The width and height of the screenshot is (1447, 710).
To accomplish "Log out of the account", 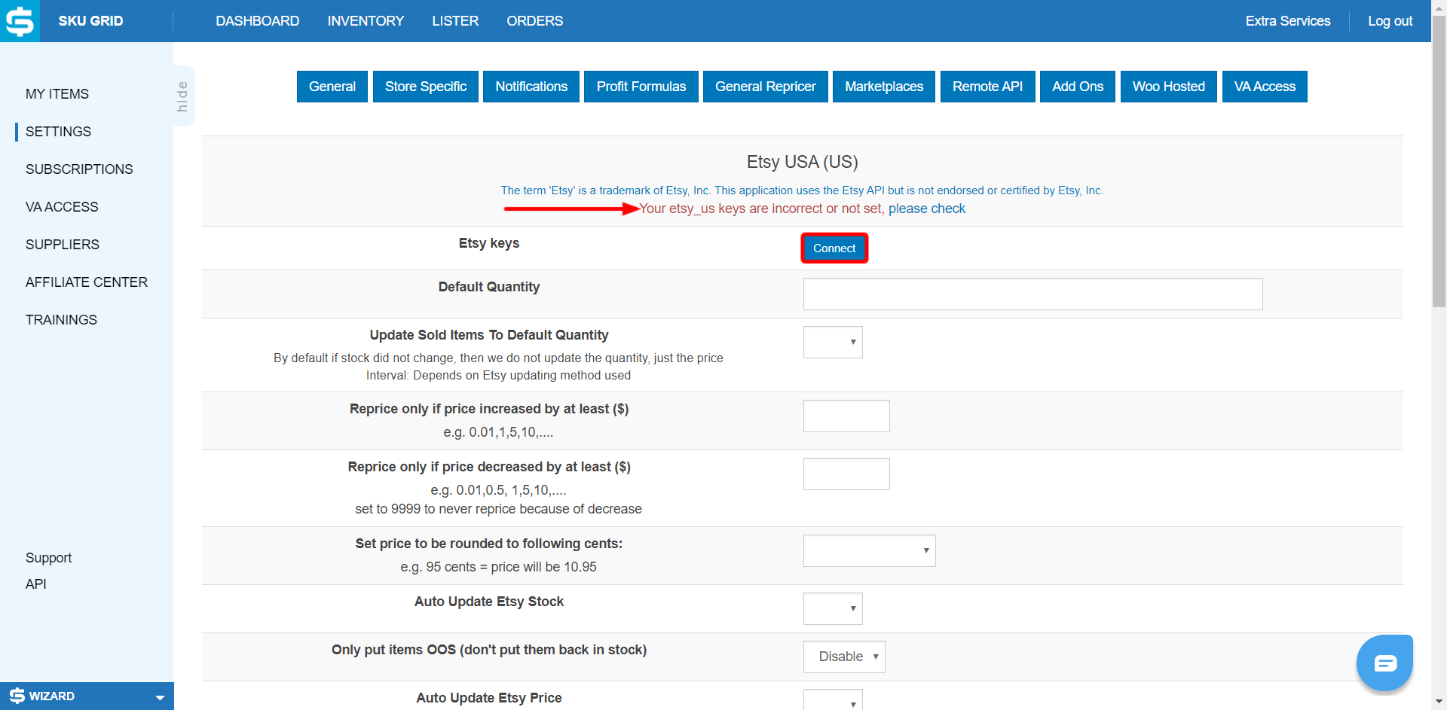I will (1390, 21).
